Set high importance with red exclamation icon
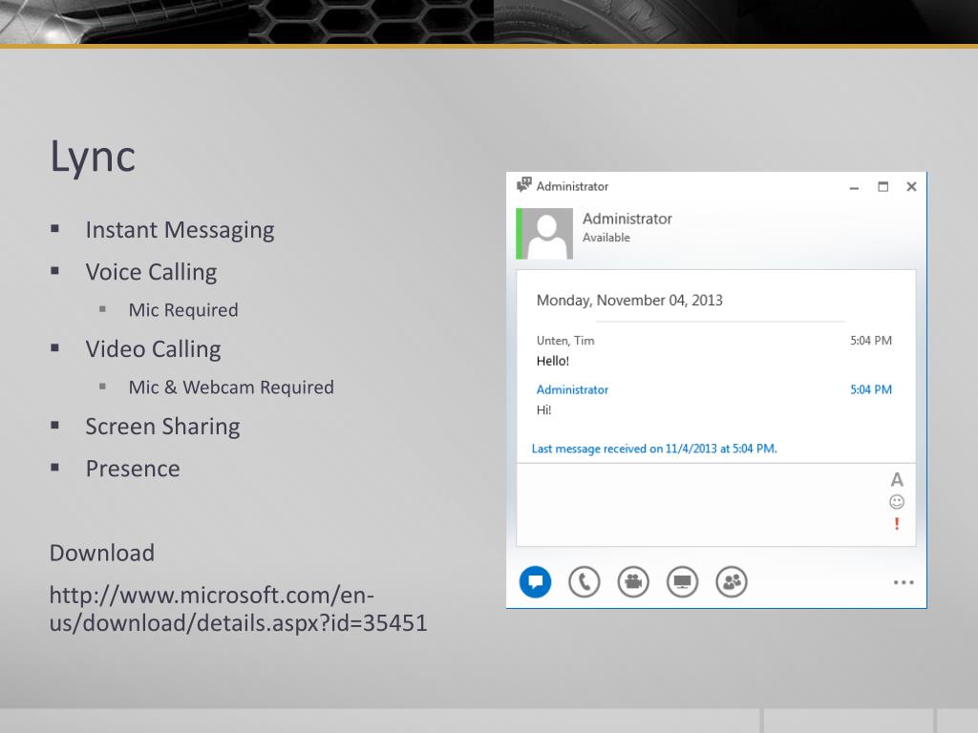 (x=897, y=524)
